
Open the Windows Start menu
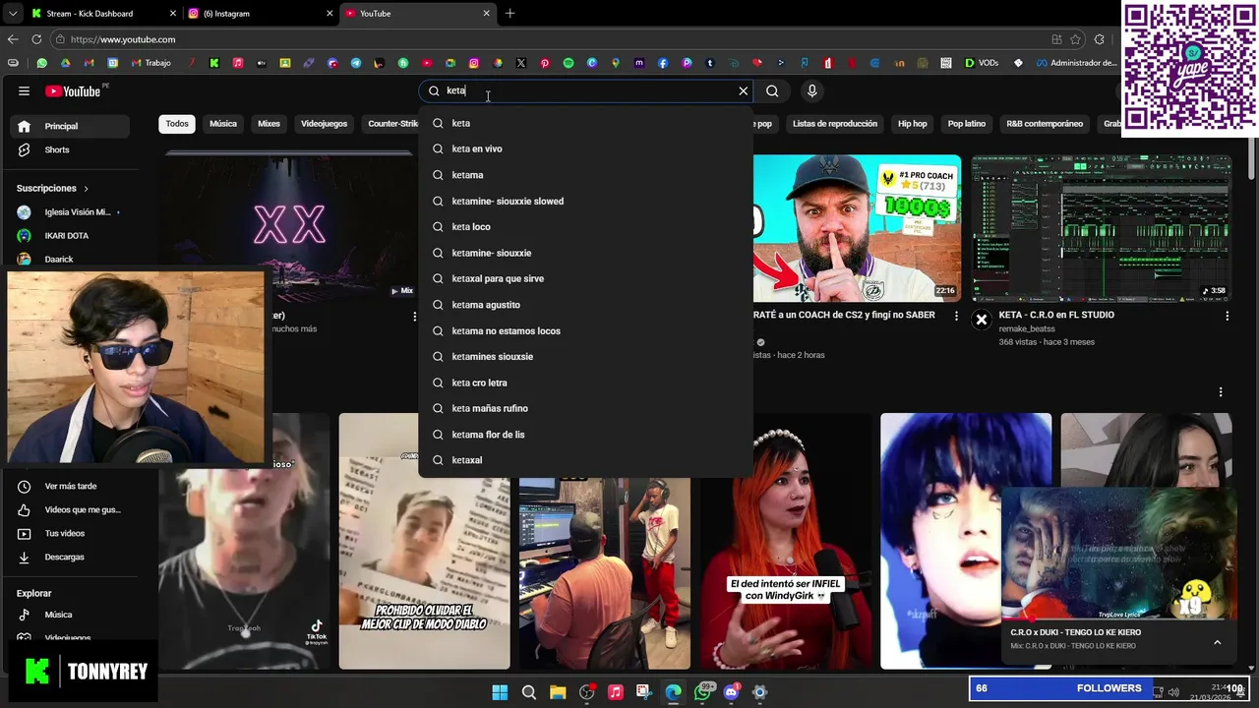point(500,692)
